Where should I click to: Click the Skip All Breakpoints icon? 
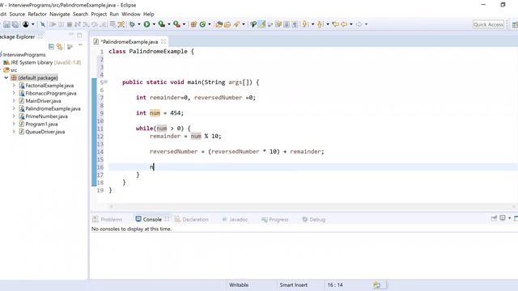(43, 24)
